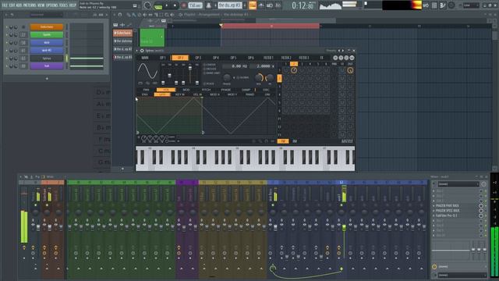Open the EDIT menu
The width and height of the screenshot is (499, 281).
pyautogui.click(x=12, y=5)
